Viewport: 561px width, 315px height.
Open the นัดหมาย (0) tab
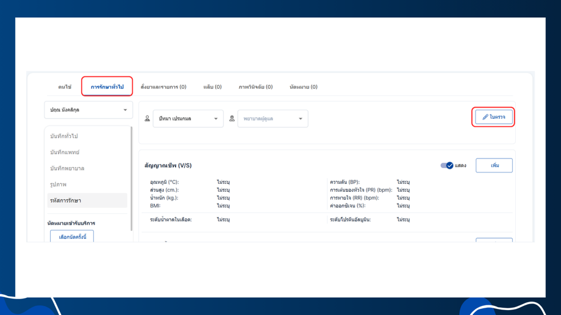coord(304,87)
